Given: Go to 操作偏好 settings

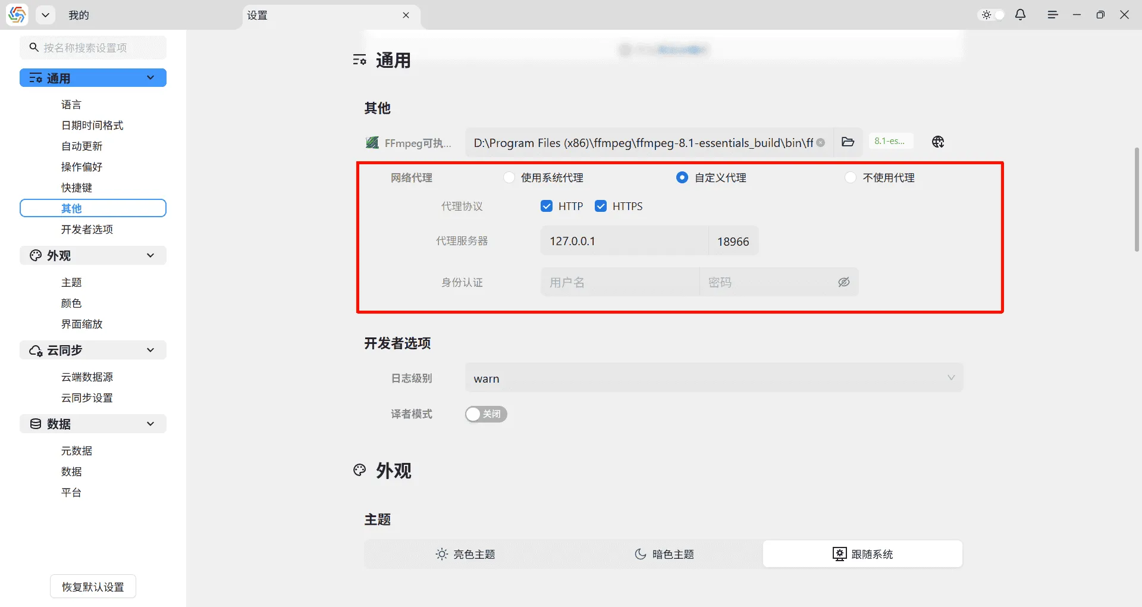Looking at the screenshot, I should (x=82, y=167).
